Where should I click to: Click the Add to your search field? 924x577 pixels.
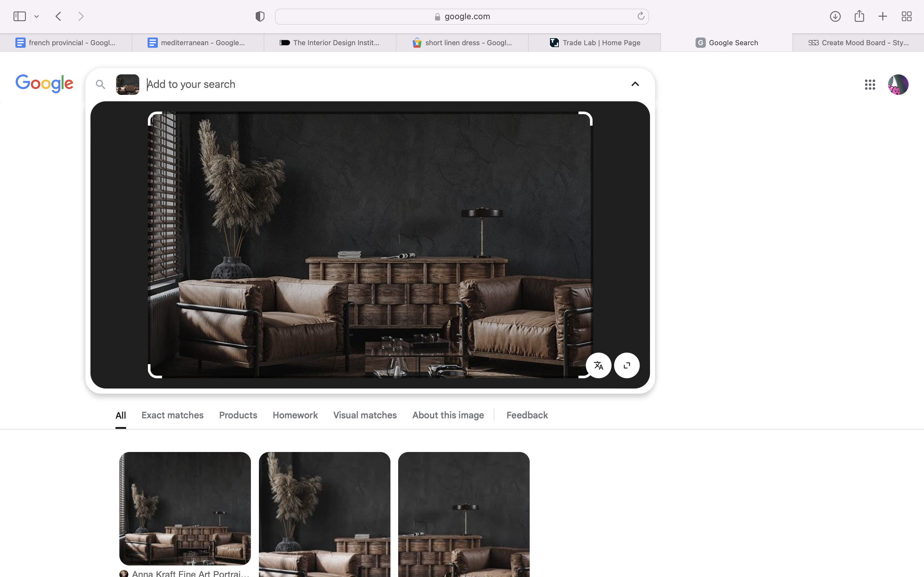[382, 84]
